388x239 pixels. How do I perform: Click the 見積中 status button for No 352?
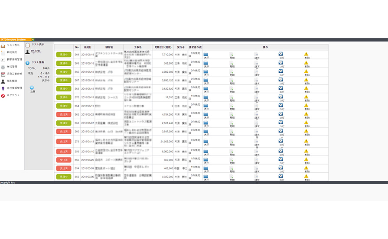64,177
